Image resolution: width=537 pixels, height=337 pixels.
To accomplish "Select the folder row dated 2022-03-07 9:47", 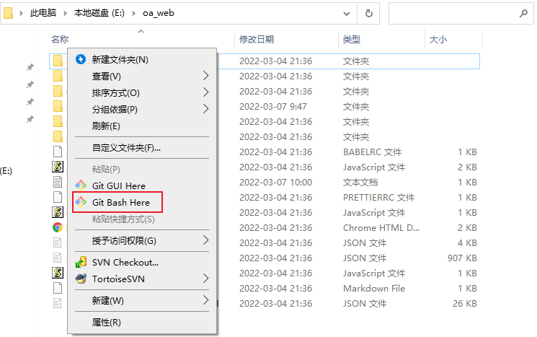I will coord(265,107).
